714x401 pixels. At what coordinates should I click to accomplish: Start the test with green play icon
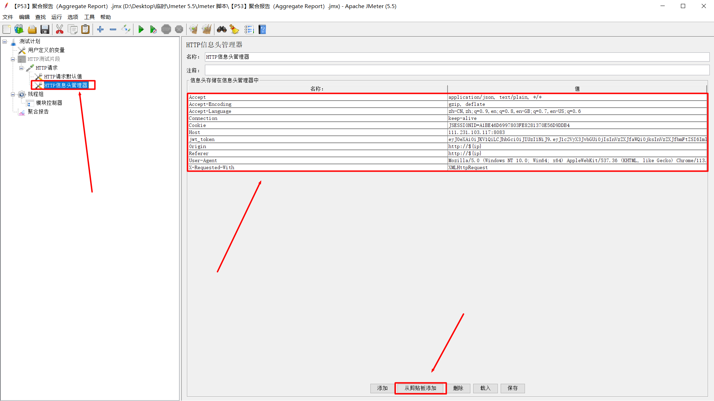[141, 30]
